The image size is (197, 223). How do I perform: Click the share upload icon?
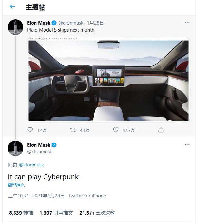click(161, 130)
